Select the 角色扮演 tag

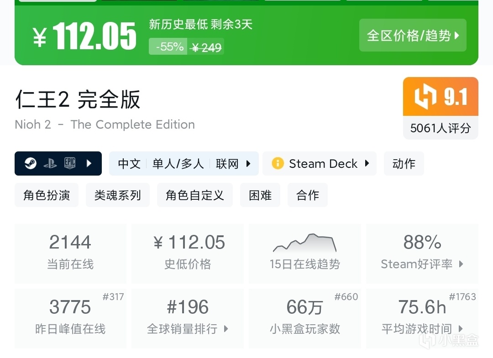click(47, 195)
